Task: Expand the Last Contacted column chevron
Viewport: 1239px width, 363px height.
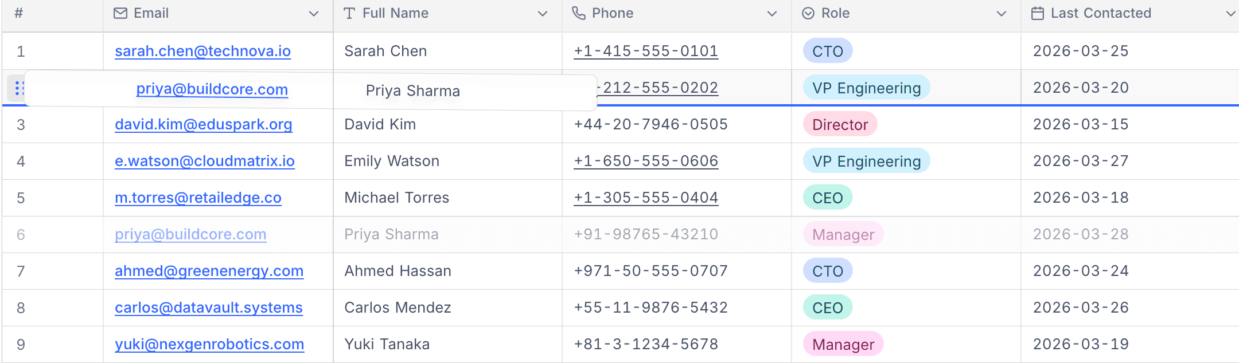Action: pyautogui.click(x=1231, y=14)
